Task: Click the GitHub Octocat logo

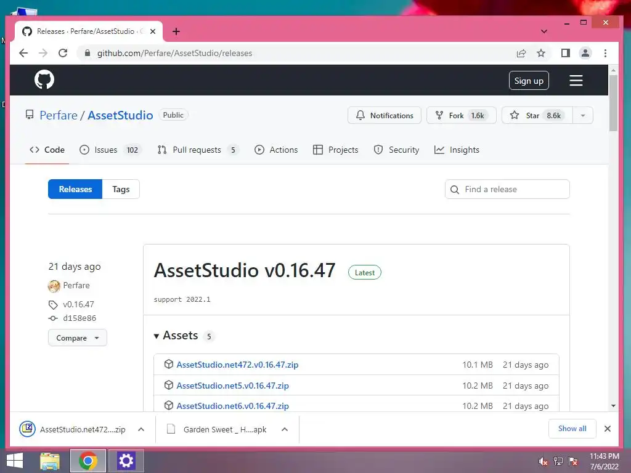Action: click(x=44, y=79)
